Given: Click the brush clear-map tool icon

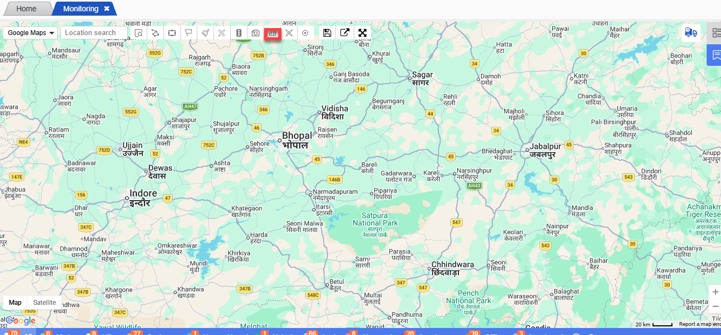Looking at the screenshot, I should (205, 33).
